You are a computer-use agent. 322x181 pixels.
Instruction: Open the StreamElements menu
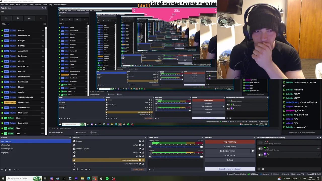[60, 5]
